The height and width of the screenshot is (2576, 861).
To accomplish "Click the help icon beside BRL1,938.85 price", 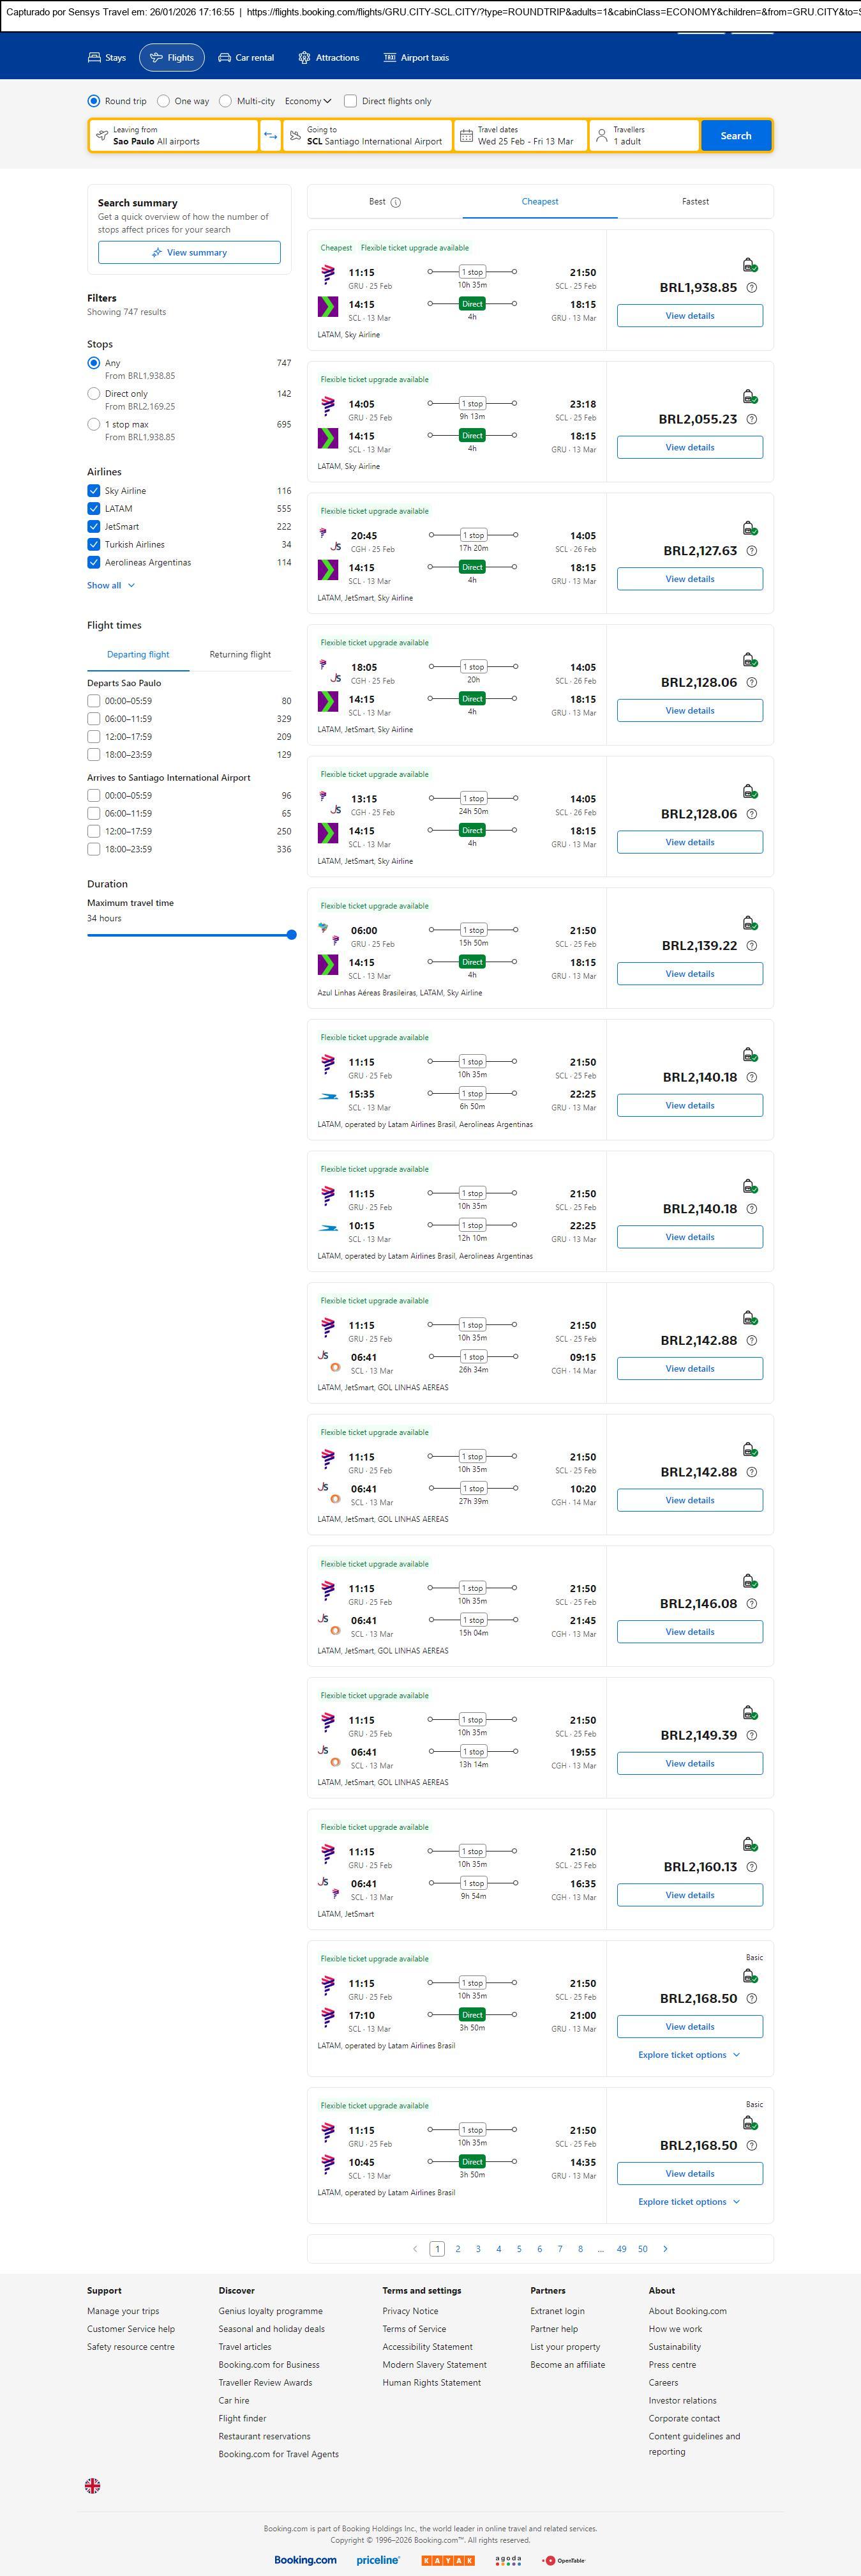I will click(x=752, y=288).
